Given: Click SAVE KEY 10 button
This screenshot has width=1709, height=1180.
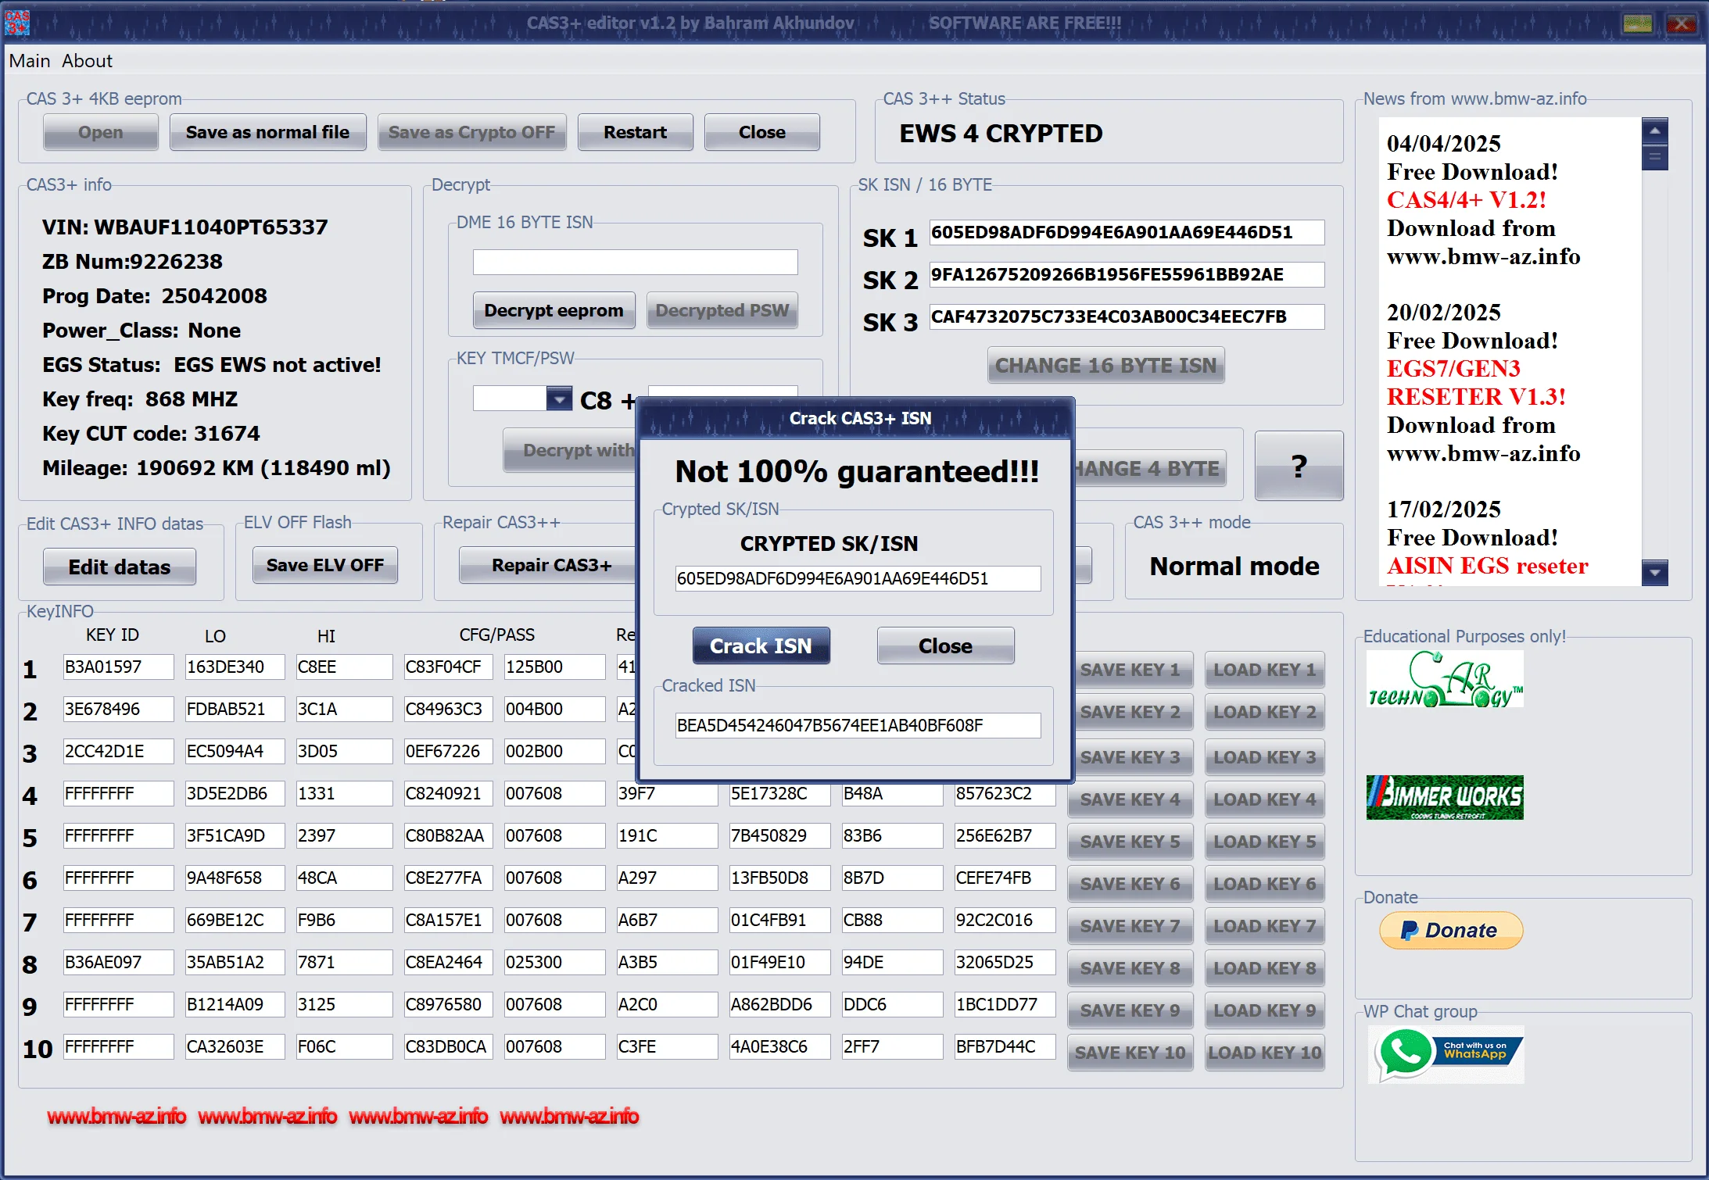Looking at the screenshot, I should 1130,1053.
